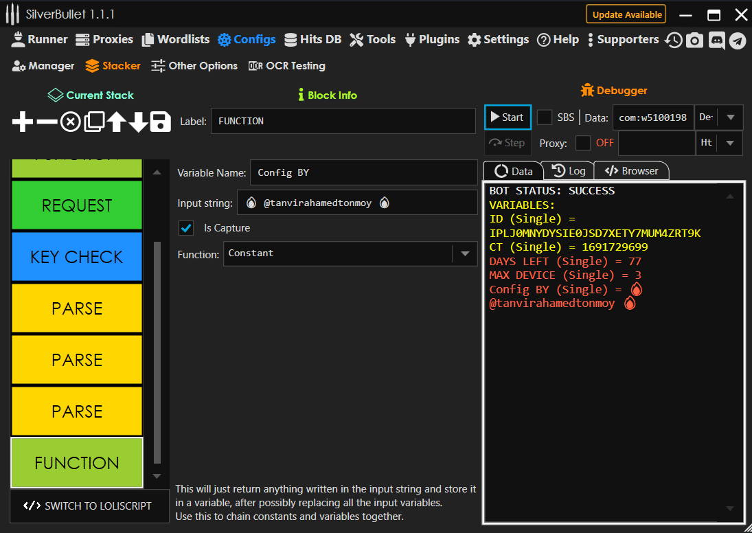Remove selected block with minus icon
752x533 pixels.
point(47,122)
